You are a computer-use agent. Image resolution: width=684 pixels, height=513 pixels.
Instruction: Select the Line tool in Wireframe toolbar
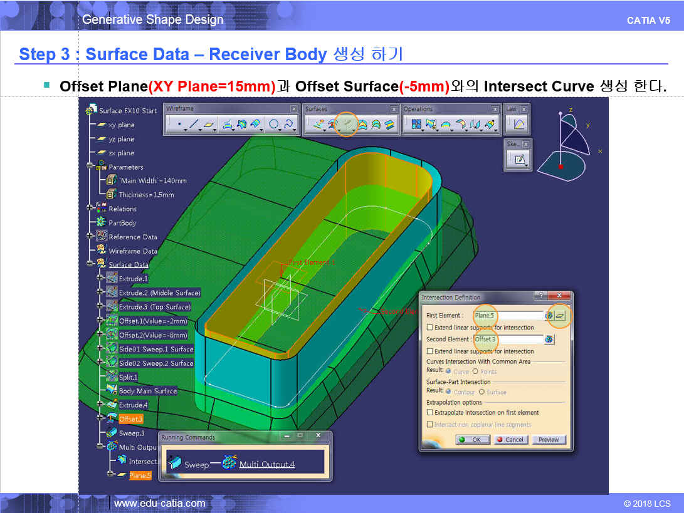click(194, 125)
